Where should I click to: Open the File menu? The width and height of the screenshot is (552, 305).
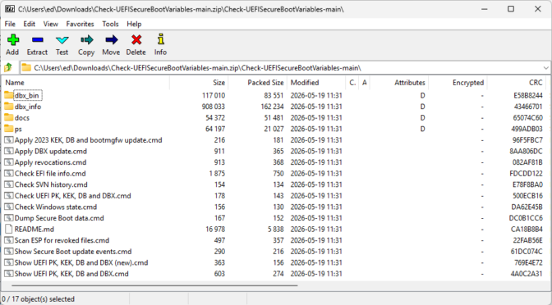coord(10,24)
